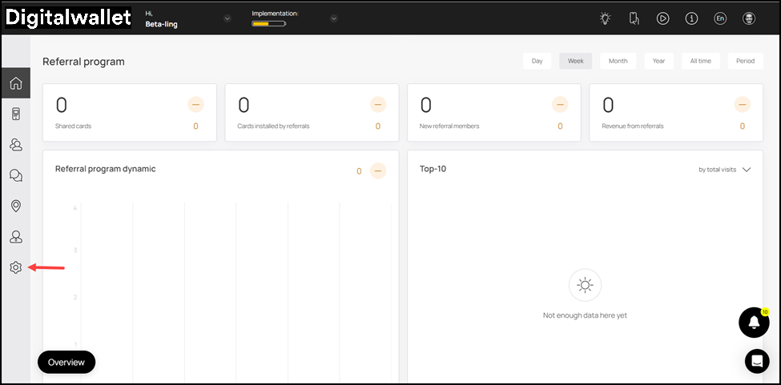Screen dimensions: 781x385
Task: Change language via En button
Action: 720,19
